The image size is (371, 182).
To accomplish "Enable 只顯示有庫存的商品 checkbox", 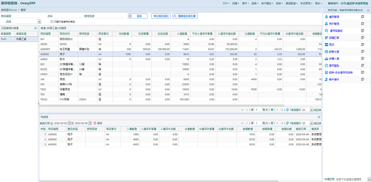I will pyautogui.click(x=52, y=22).
